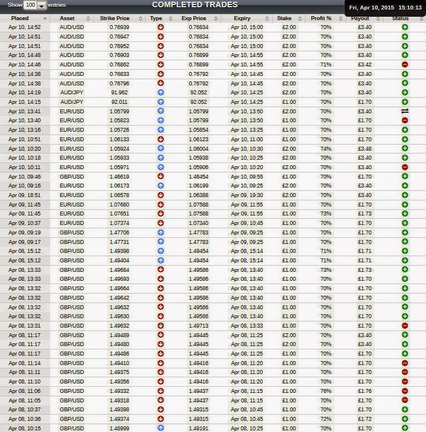Click the expiry Apr 09, 19:30
Screen dimensions: 426x432
point(247,195)
